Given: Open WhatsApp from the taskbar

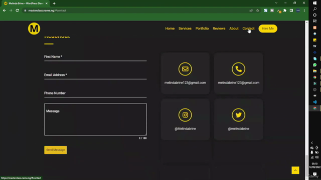Looking at the screenshot, I should 314,65.
